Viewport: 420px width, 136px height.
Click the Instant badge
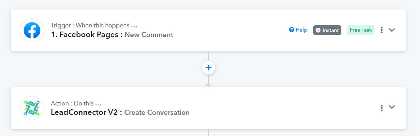coord(327,30)
